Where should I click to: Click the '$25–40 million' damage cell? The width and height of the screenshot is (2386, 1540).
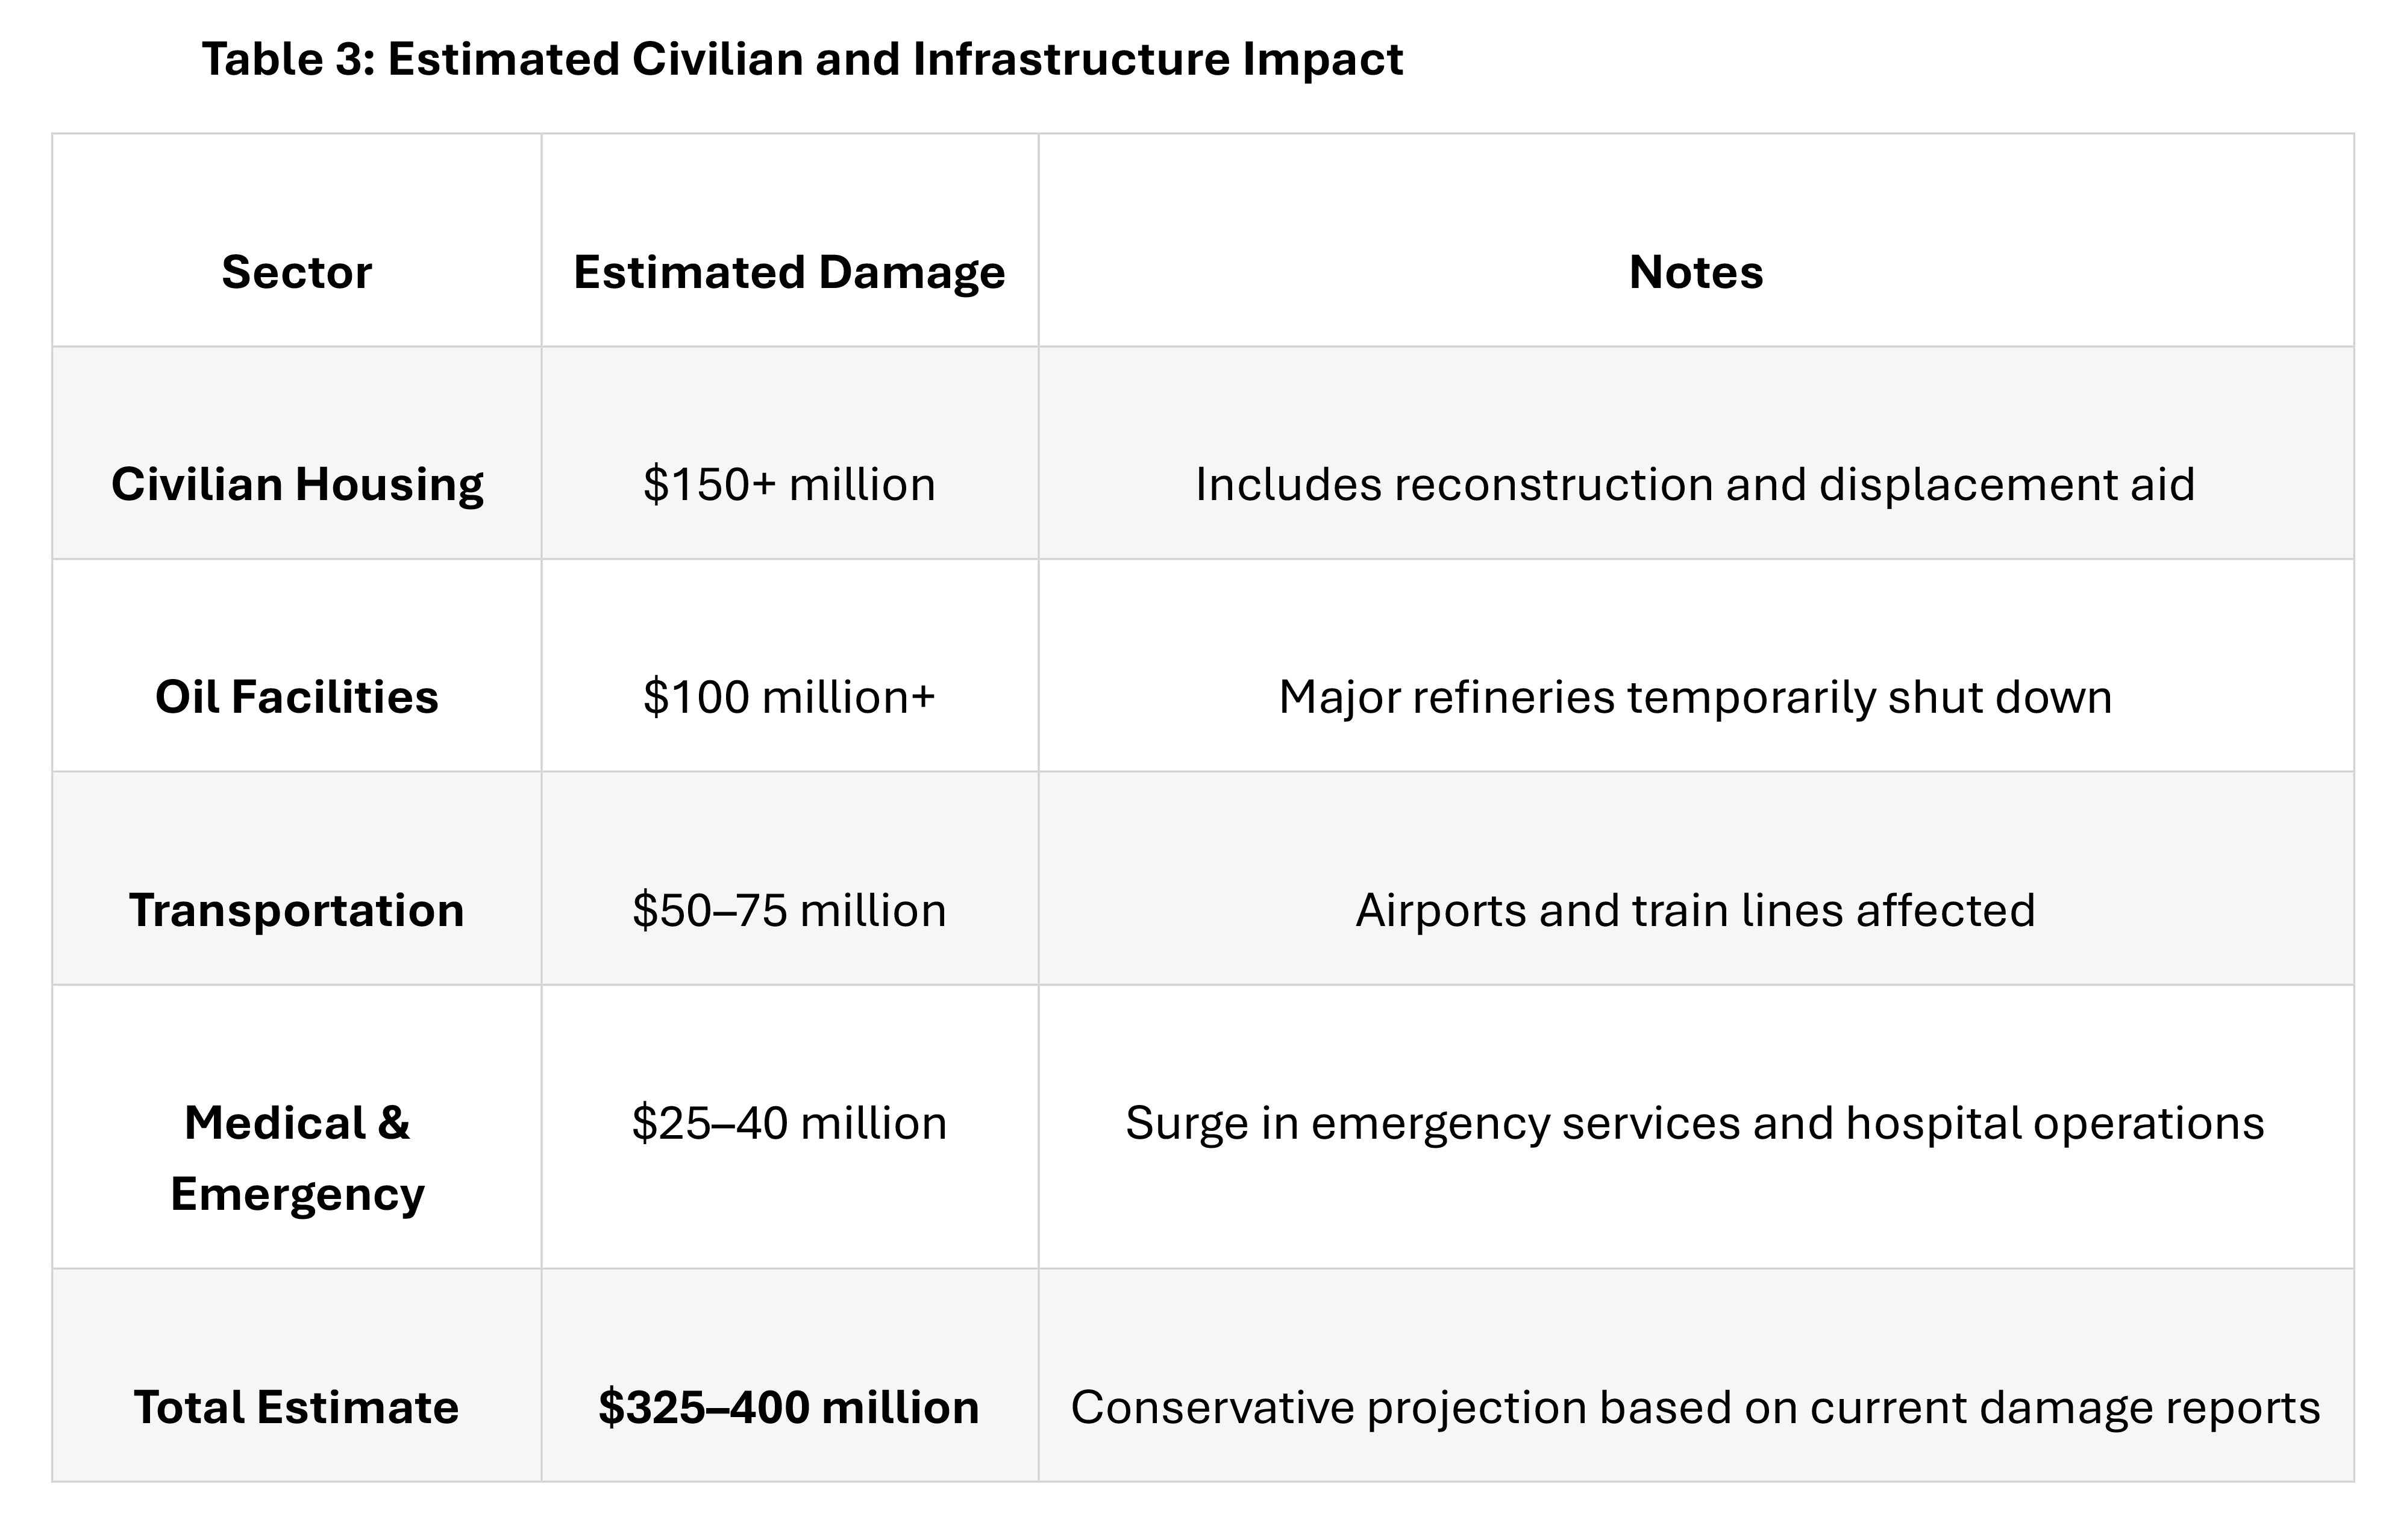click(x=788, y=1123)
